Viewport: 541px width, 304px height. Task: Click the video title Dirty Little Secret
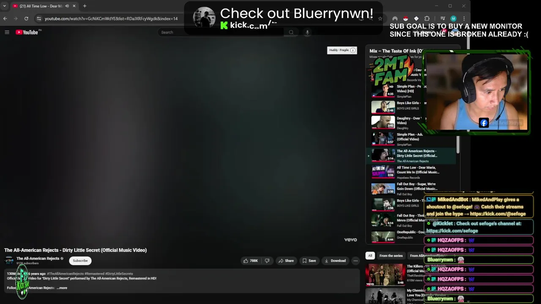tap(76, 250)
